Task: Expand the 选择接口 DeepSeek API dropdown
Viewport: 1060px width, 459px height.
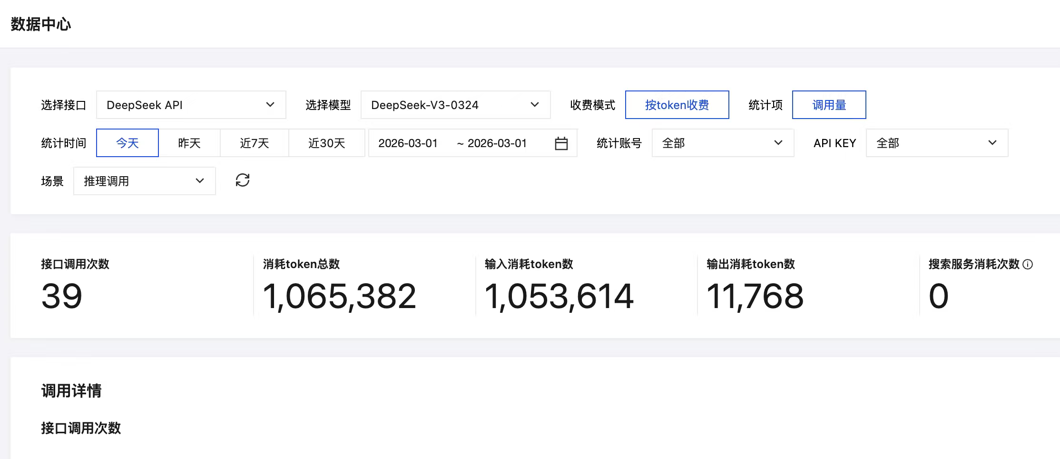Action: pos(191,105)
